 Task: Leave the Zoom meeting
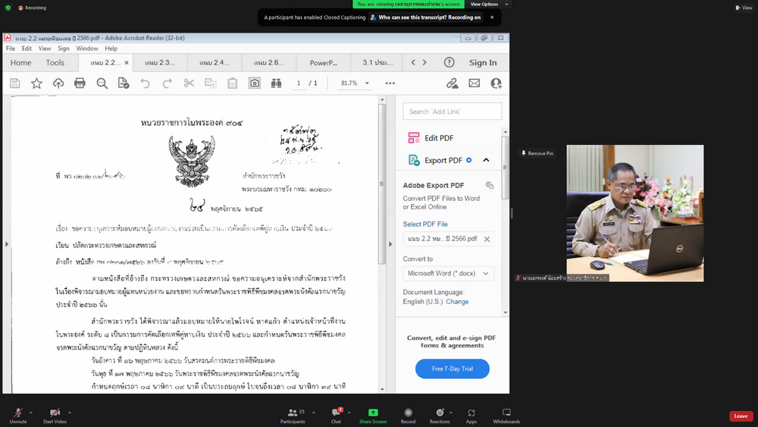tap(741, 416)
